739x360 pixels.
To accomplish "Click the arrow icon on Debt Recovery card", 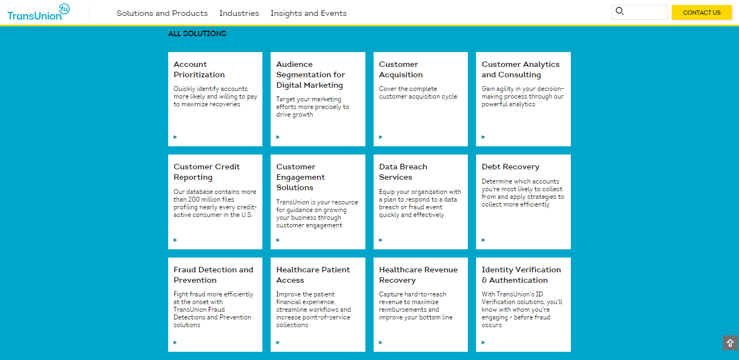I will click(x=483, y=240).
